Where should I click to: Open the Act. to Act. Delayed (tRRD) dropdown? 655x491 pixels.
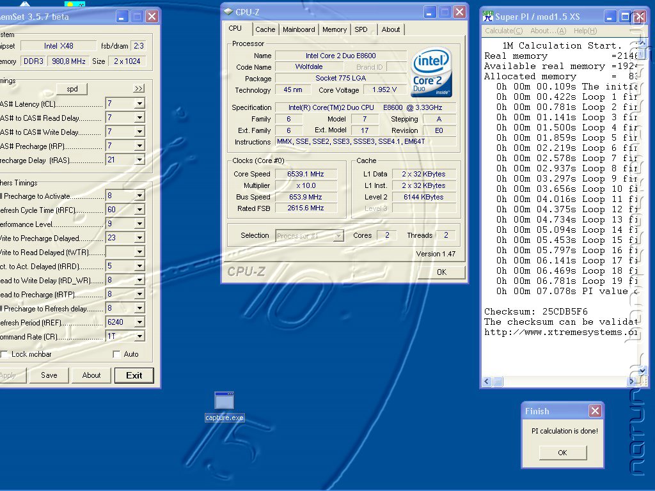(x=139, y=266)
